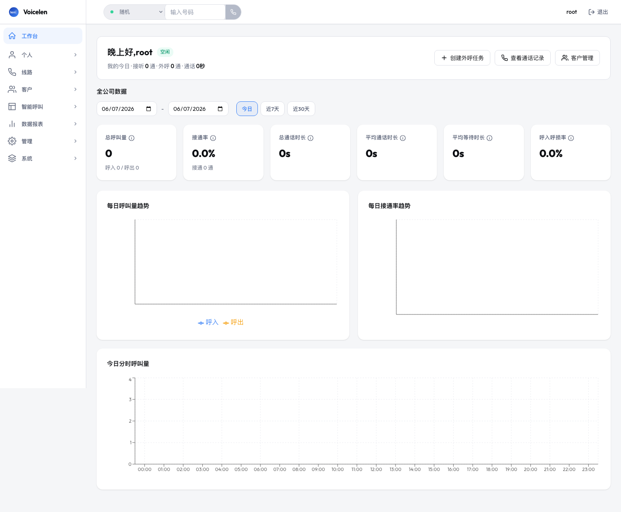Open the 客户 sidebar menu
This screenshot has height=512, width=621.
click(x=43, y=89)
